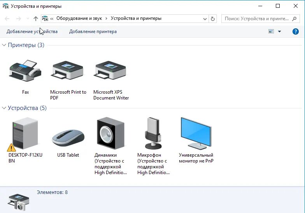Viewport: 305px width, 213px height.
Task: Click the printer-and-camera icon in the details pane
Action: pos(19,202)
